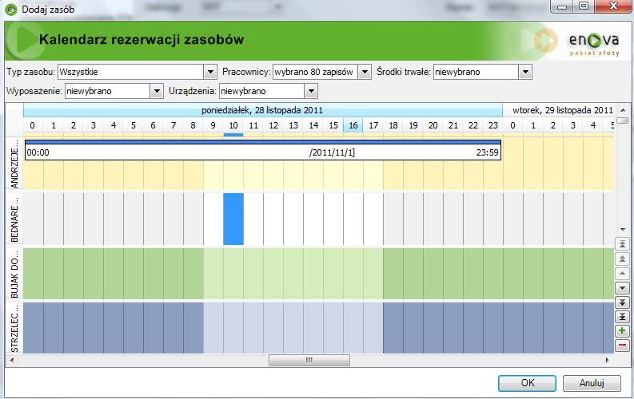Minimize the Dodaj zasób window

562,6
